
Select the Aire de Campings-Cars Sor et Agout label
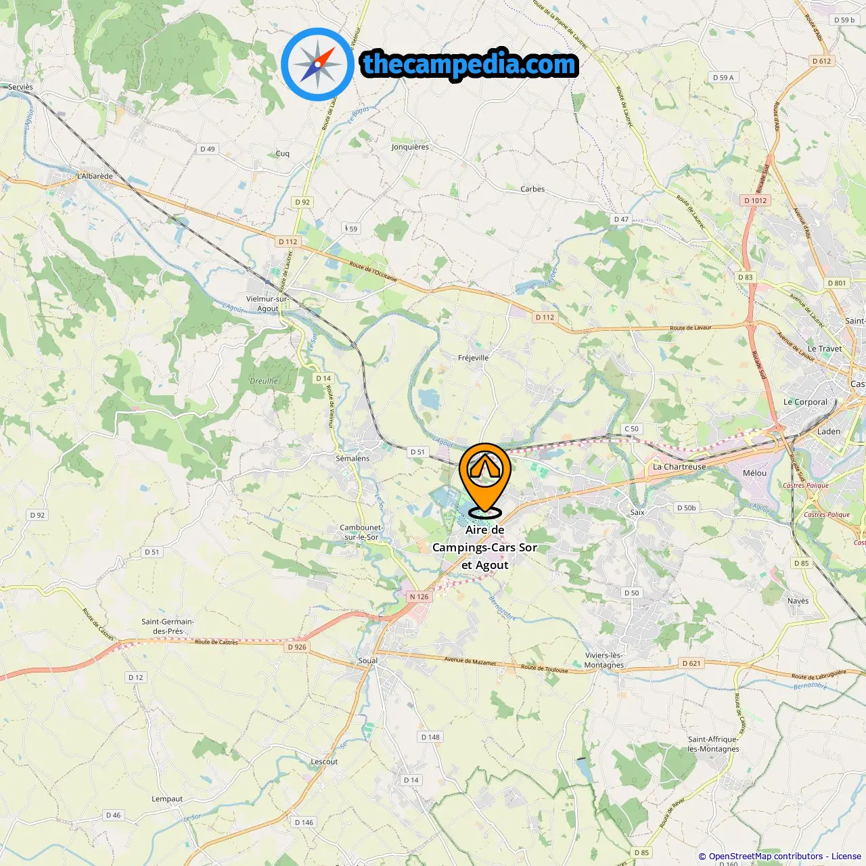tap(484, 547)
